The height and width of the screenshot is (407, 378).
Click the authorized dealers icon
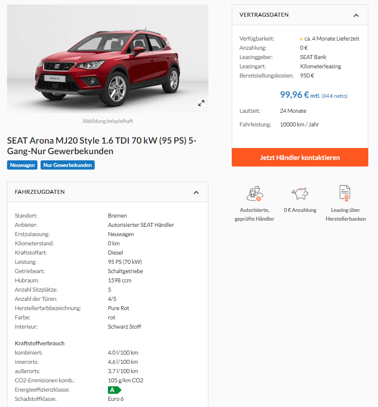click(255, 193)
